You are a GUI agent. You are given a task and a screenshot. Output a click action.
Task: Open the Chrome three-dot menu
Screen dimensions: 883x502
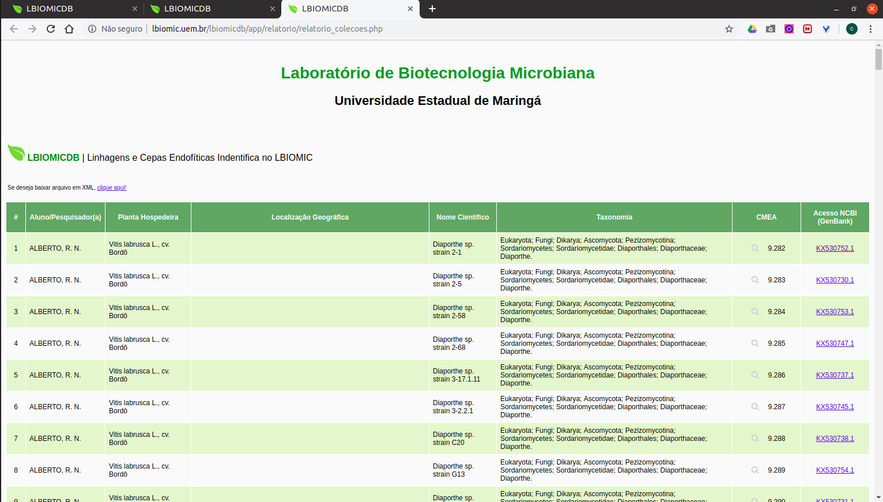[870, 29]
